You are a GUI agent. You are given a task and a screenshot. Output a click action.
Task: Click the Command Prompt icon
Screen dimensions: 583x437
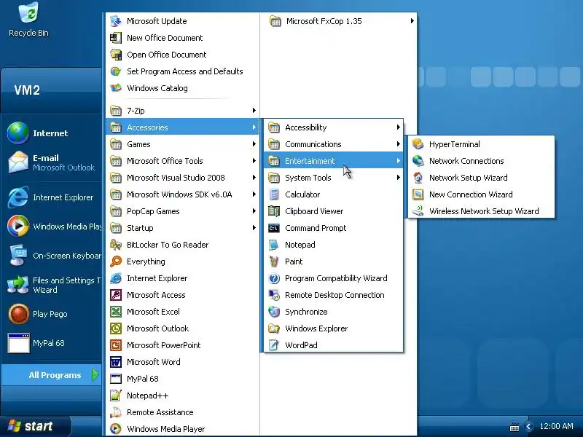pyautogui.click(x=274, y=228)
